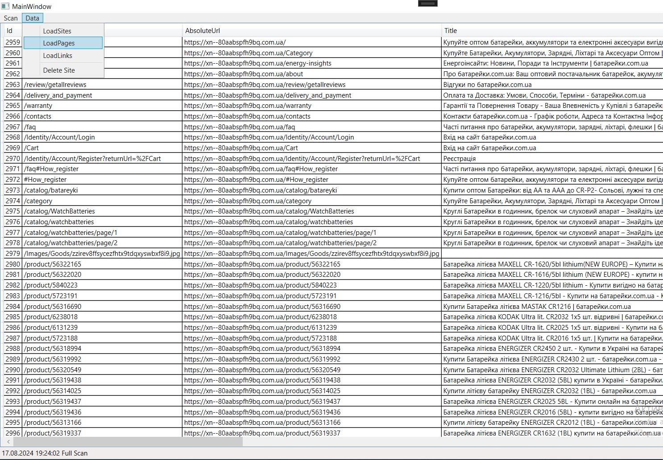Select the title 'Відгуки по батарейки.com.ua'
The width and height of the screenshot is (663, 460).
tap(552, 85)
